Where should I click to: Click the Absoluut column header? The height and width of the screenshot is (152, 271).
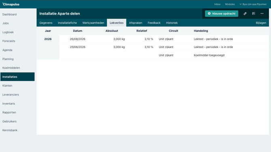[x=112, y=31]
